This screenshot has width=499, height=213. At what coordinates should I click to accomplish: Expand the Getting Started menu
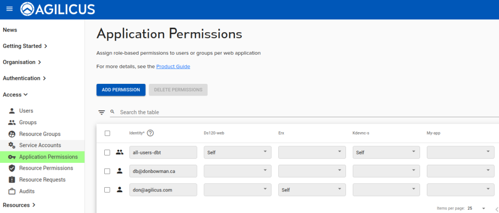tap(25, 46)
